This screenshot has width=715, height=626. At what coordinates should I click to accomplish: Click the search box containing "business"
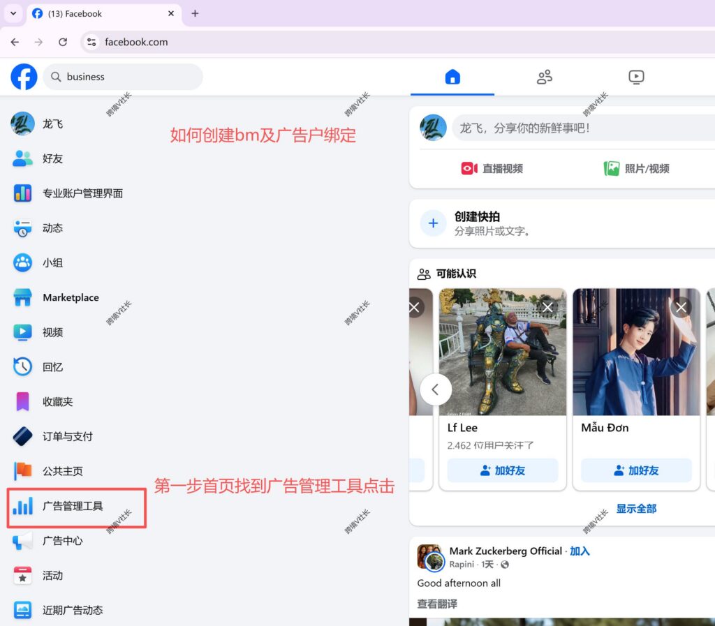click(x=123, y=77)
